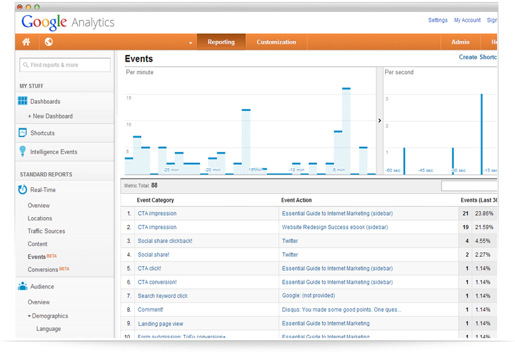Go to the Home icon in orange bar
Image resolution: width=515 pixels, height=354 pixels.
[26, 42]
